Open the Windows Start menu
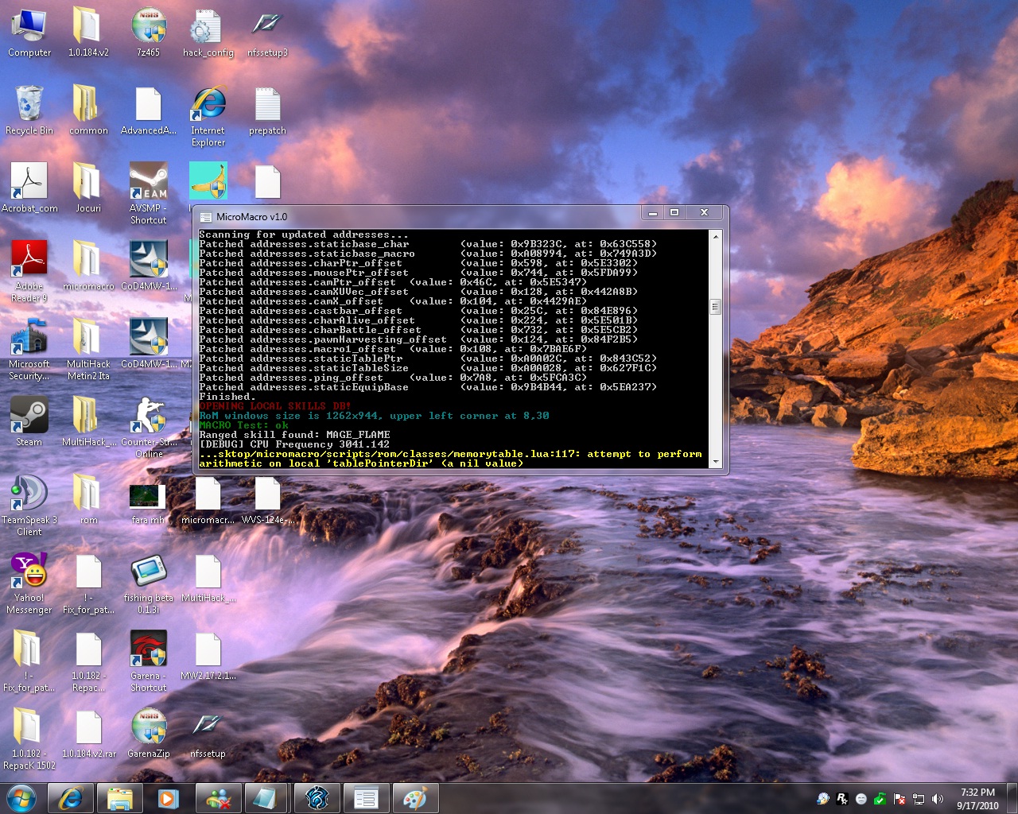Screen dimensions: 1018x814 pyautogui.click(x=21, y=798)
